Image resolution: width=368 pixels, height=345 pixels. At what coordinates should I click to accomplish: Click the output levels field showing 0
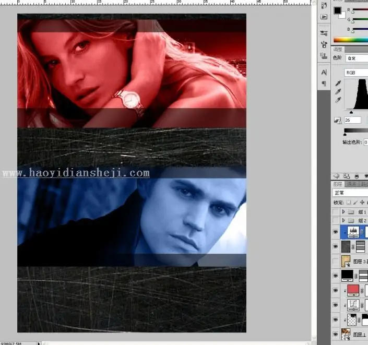(366, 142)
